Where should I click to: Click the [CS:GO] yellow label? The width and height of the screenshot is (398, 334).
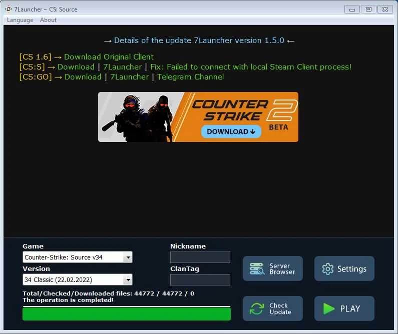(36, 77)
